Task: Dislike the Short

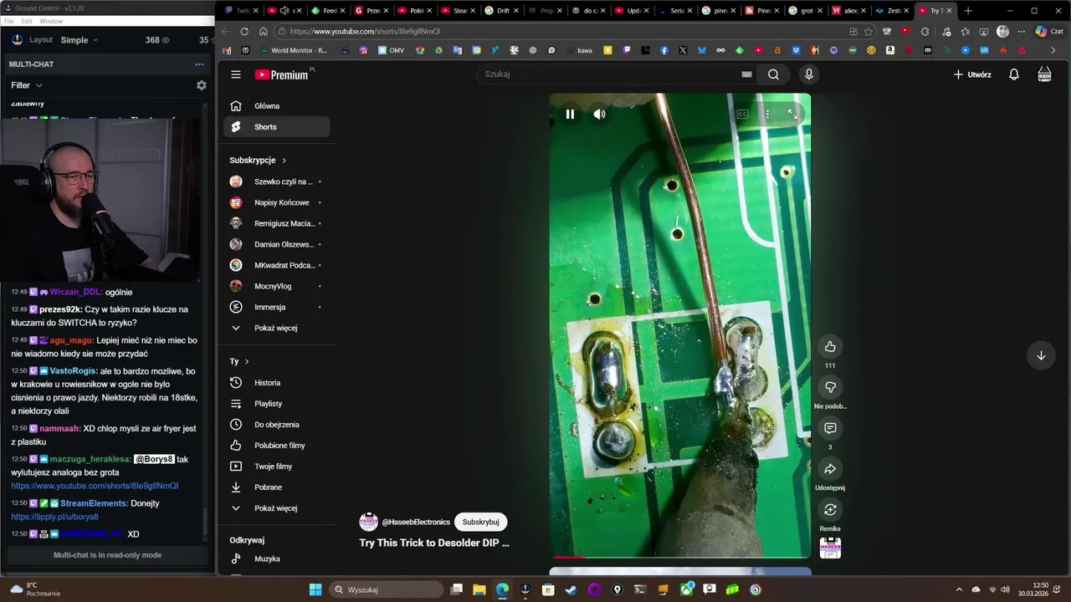Action: 830,387
